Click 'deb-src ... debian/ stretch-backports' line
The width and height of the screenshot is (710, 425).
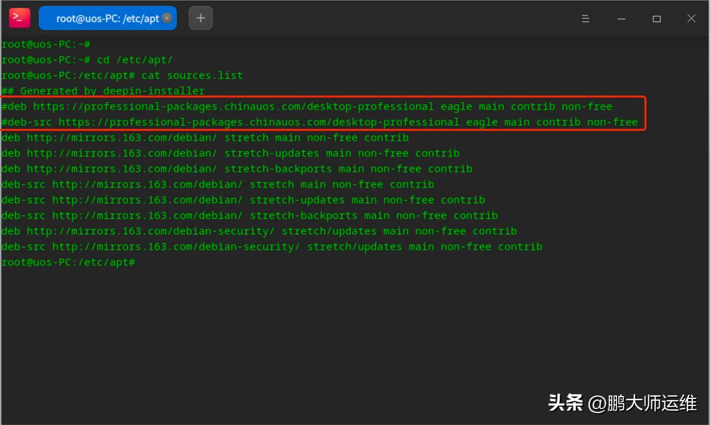click(250, 215)
